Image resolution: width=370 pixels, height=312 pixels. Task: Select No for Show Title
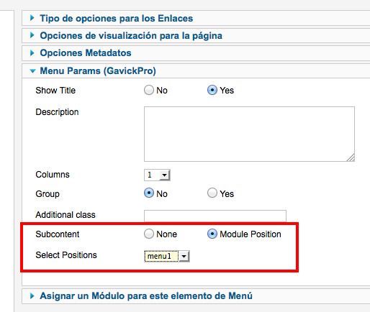(x=149, y=90)
